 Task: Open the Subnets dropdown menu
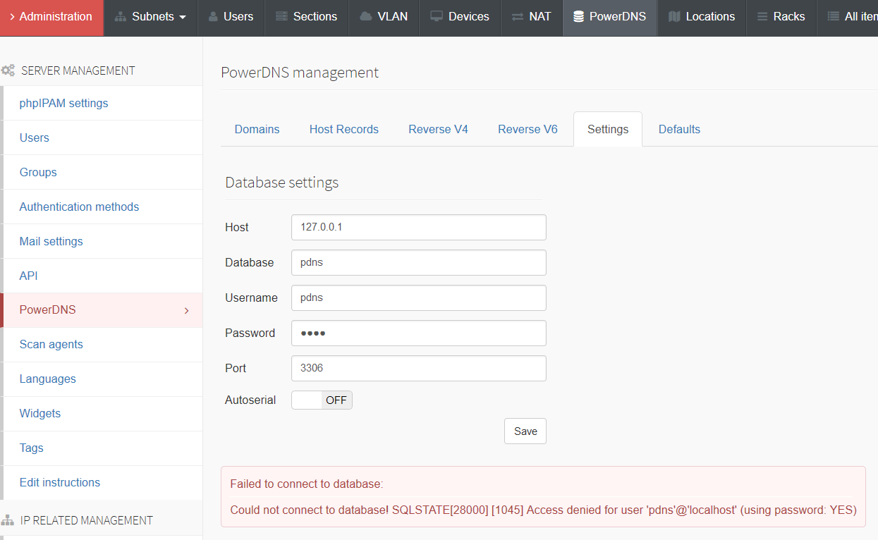(x=150, y=16)
